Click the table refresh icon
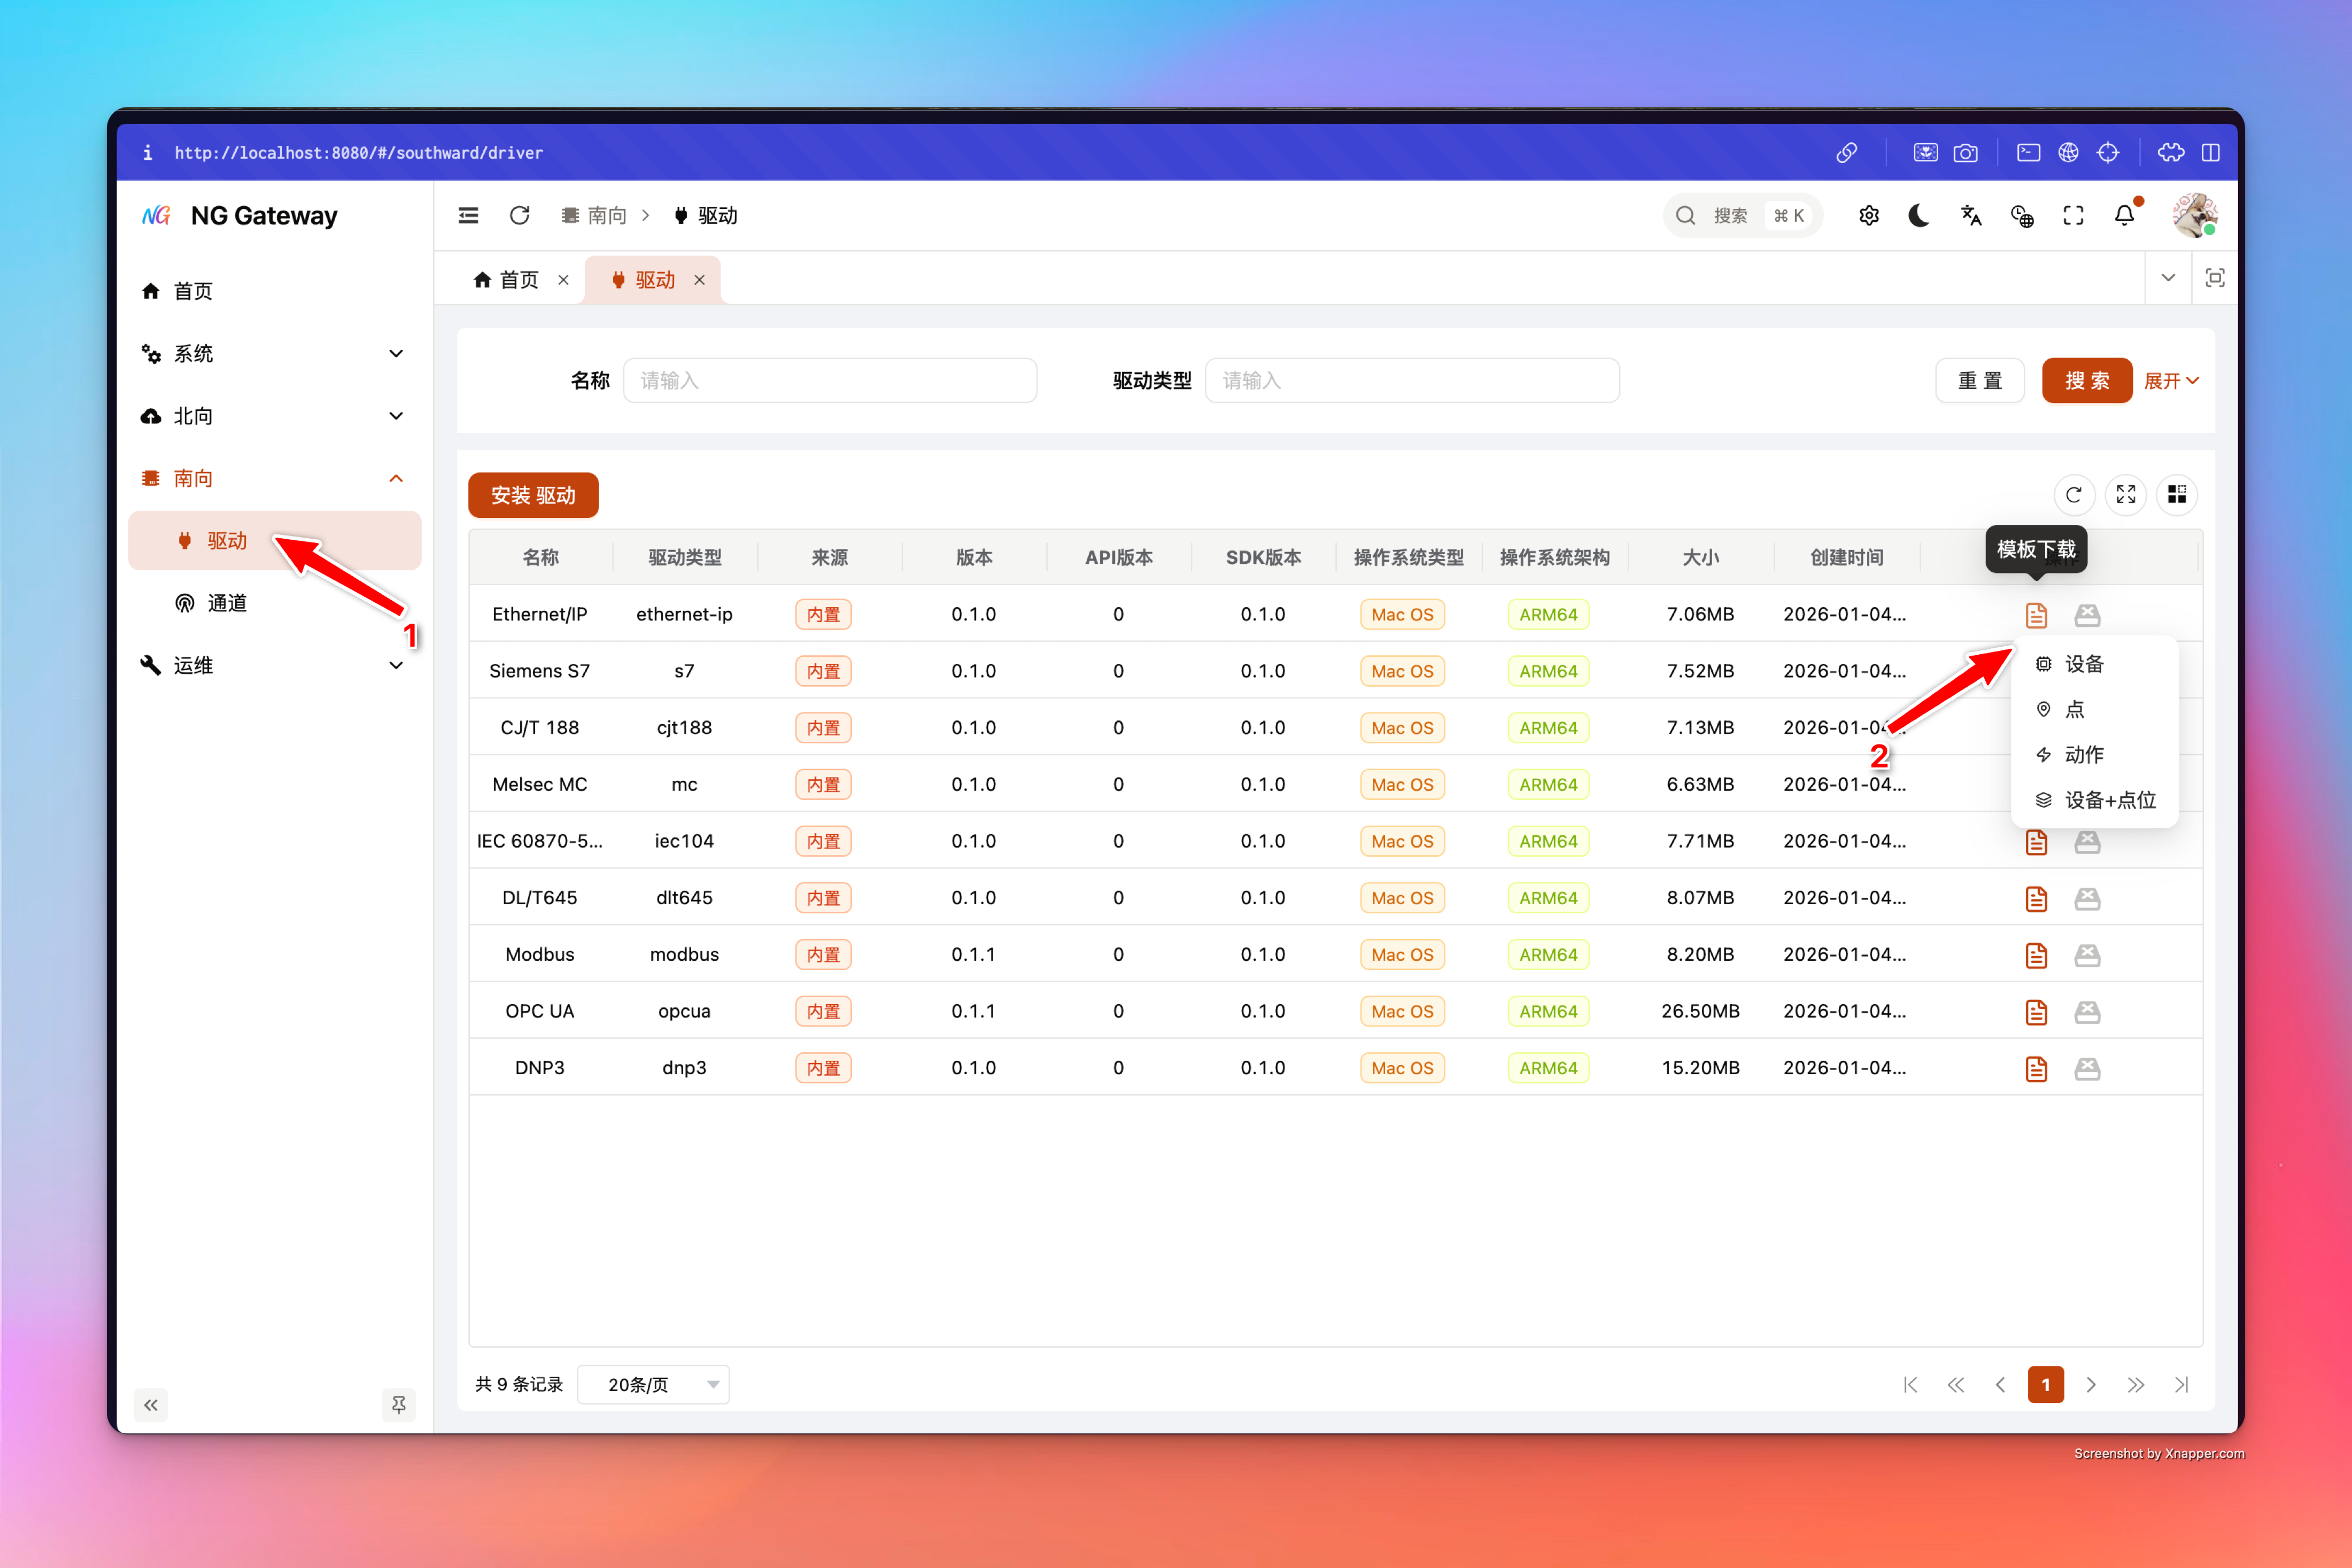2352x1568 pixels. (2073, 495)
